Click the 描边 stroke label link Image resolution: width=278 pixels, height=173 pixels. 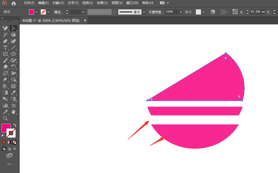58,12
